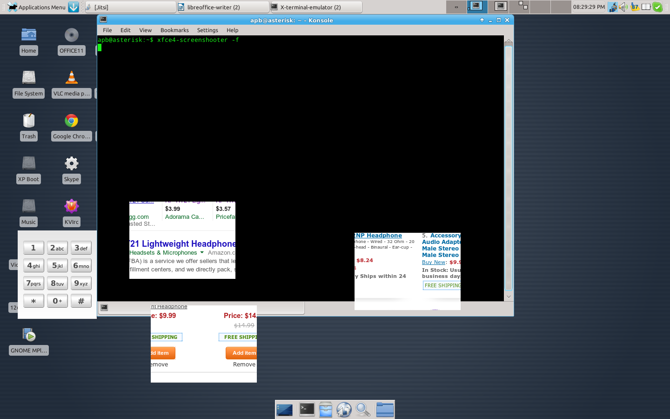Click the Konsole vertical scrollbar
The height and width of the screenshot is (419, 670).
pyautogui.click(x=509, y=168)
